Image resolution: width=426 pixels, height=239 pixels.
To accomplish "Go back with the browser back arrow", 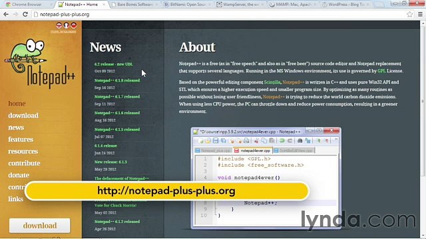I will click(x=6, y=15).
